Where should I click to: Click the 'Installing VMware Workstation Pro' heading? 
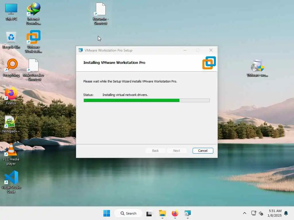click(114, 63)
